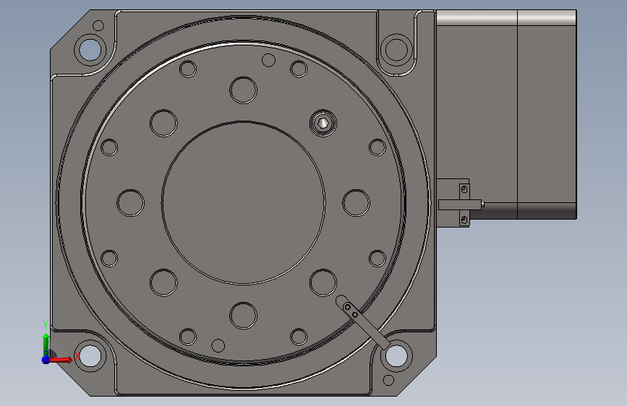
Task: Select the large table hole at twelve o'clock
Action: click(x=243, y=90)
